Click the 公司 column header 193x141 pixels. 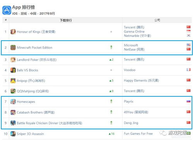157,20
